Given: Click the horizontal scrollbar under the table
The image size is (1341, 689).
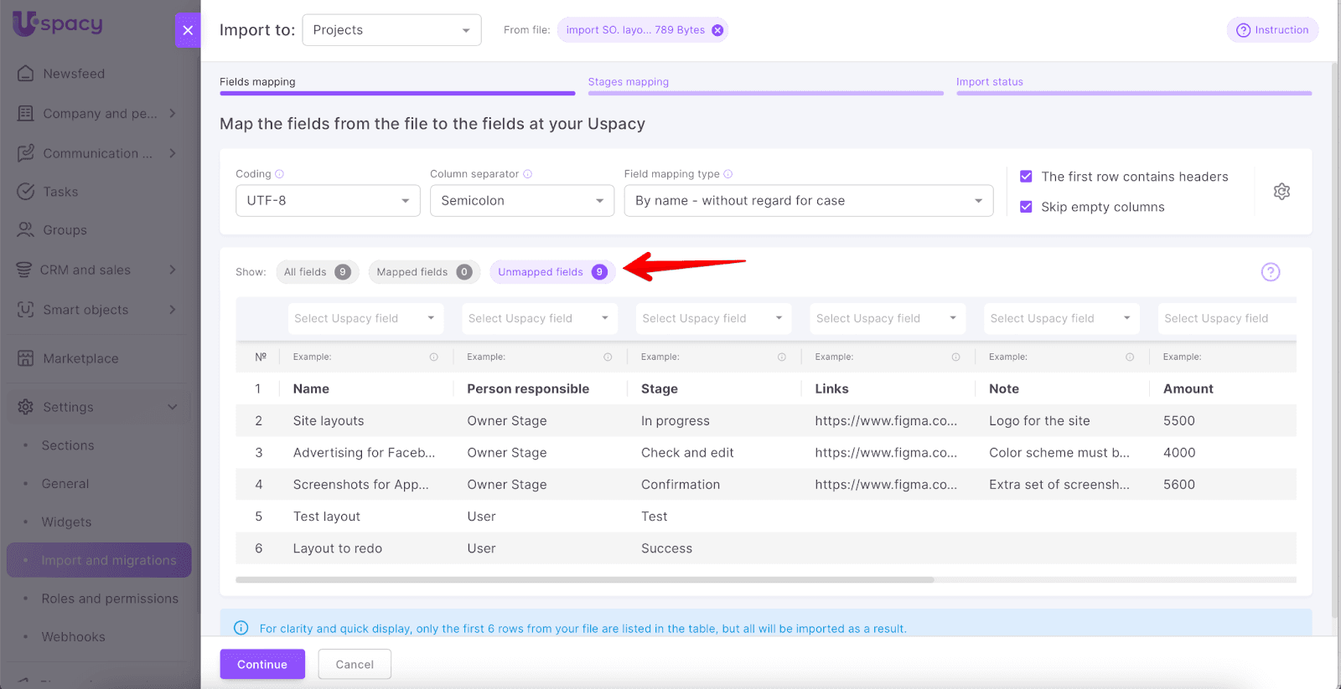Looking at the screenshot, I should 584,579.
